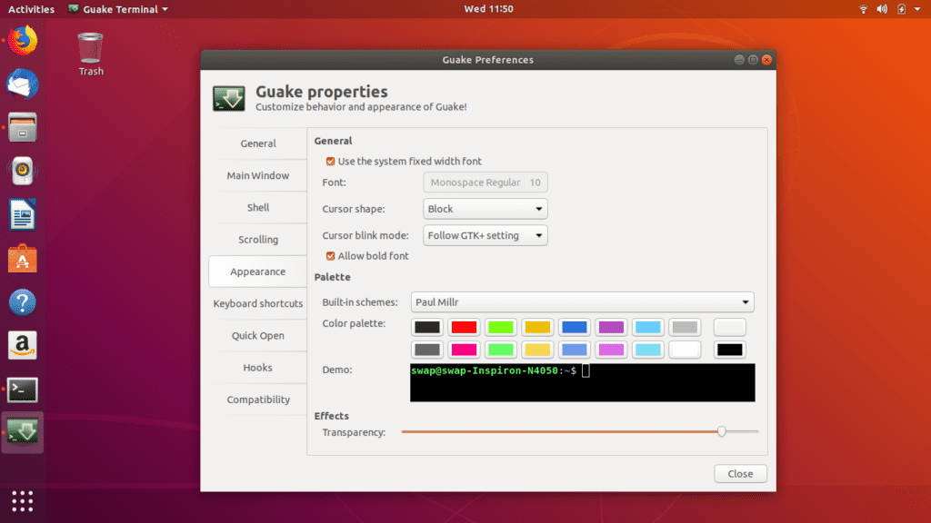Click the Close button
The image size is (931, 523).
(739, 473)
